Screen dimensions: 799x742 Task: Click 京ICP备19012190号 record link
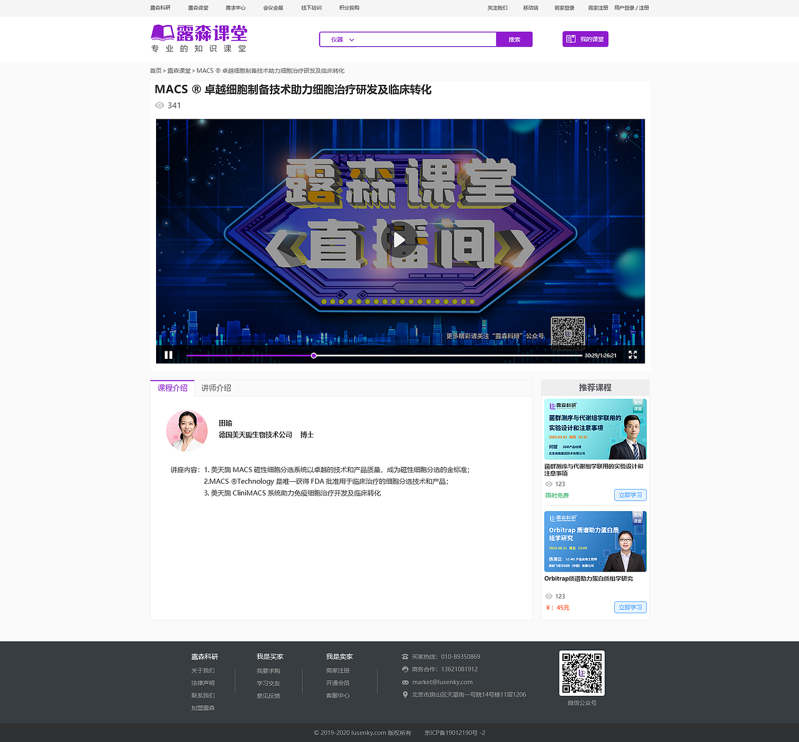click(x=455, y=733)
